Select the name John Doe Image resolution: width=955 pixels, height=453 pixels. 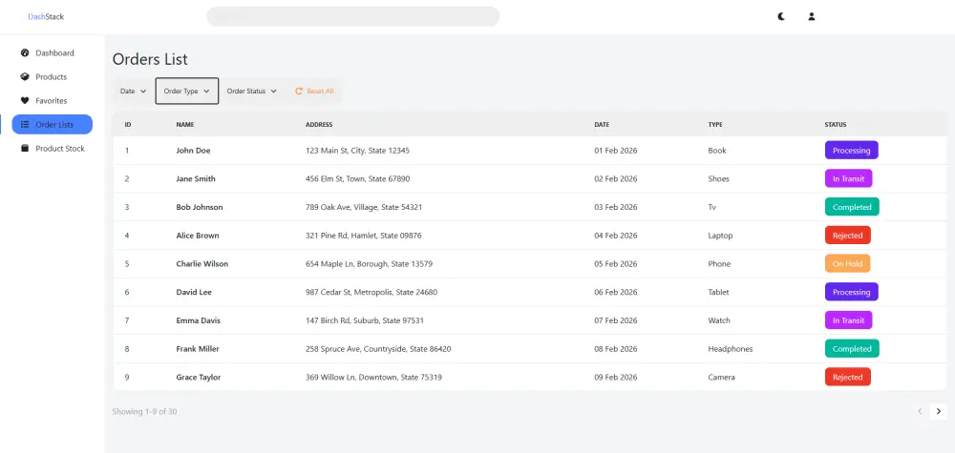tap(193, 150)
